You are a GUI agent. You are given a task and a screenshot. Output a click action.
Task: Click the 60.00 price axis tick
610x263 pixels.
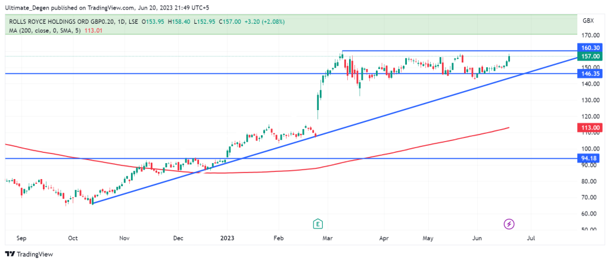pos(590,214)
